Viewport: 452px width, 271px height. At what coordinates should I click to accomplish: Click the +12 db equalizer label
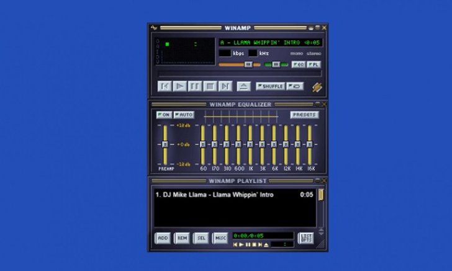point(183,125)
